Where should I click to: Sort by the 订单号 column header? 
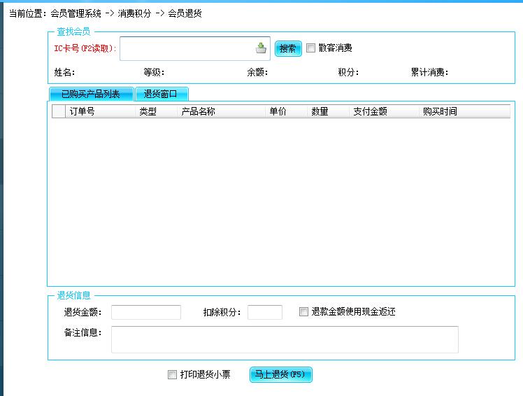pyautogui.click(x=100, y=111)
